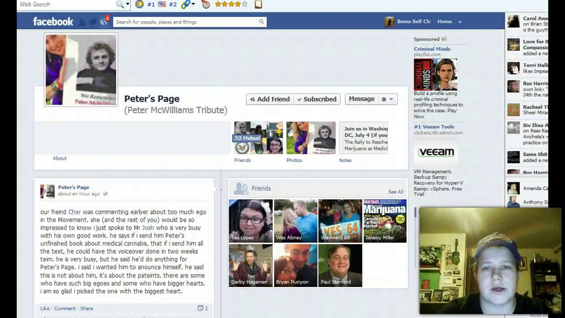565x318 pixels.
Task: Click the 52 Mutual friends thumbnail
Action: 259,138
